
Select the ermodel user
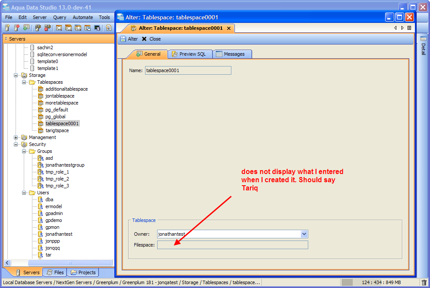click(x=54, y=206)
